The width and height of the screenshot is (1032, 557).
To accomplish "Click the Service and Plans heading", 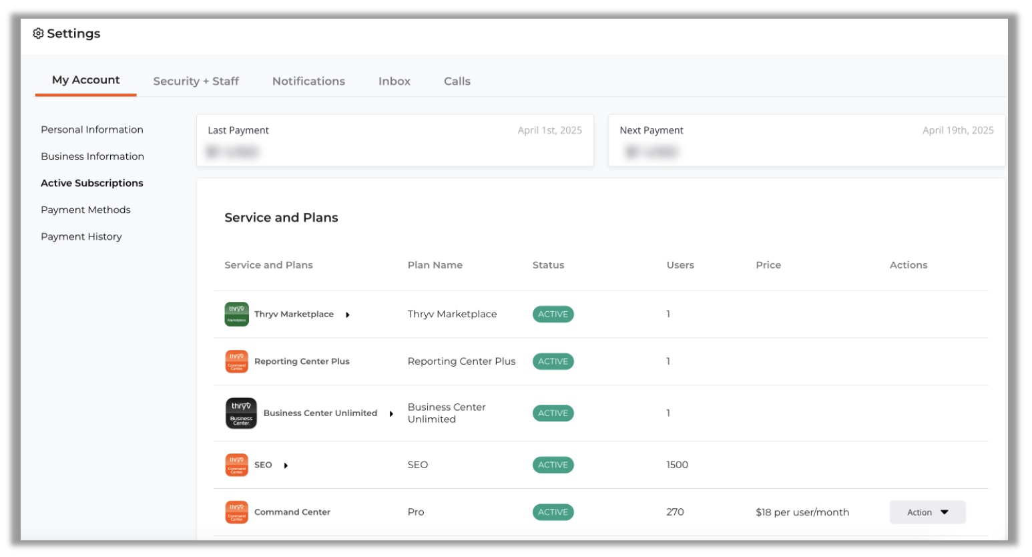I will point(281,218).
